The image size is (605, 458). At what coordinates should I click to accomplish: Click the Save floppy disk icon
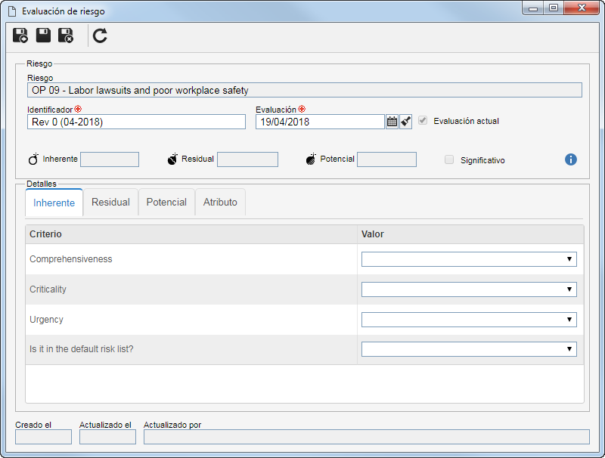coord(43,35)
